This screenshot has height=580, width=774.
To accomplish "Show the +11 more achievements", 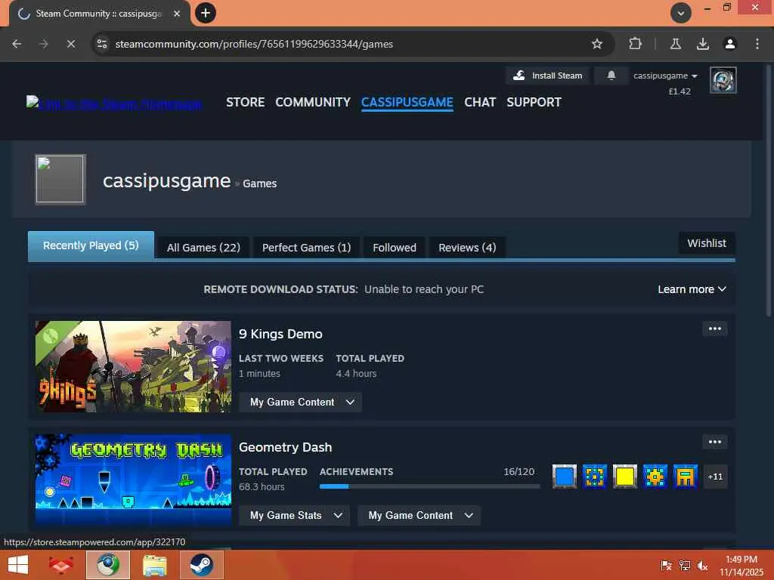I will [x=715, y=477].
